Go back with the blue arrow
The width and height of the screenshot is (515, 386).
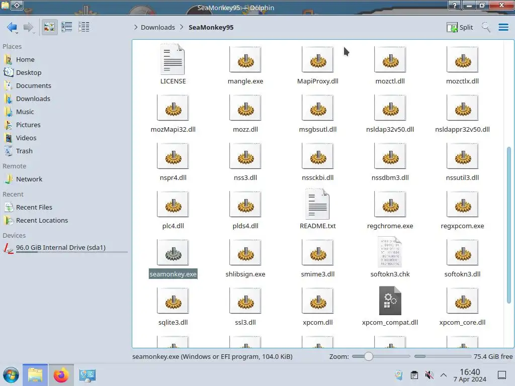click(x=12, y=27)
